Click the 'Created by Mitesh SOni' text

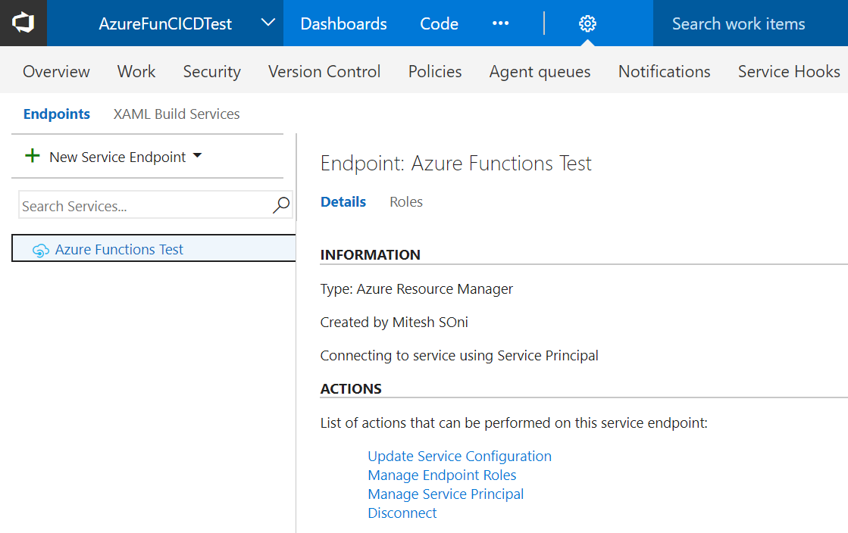click(394, 323)
